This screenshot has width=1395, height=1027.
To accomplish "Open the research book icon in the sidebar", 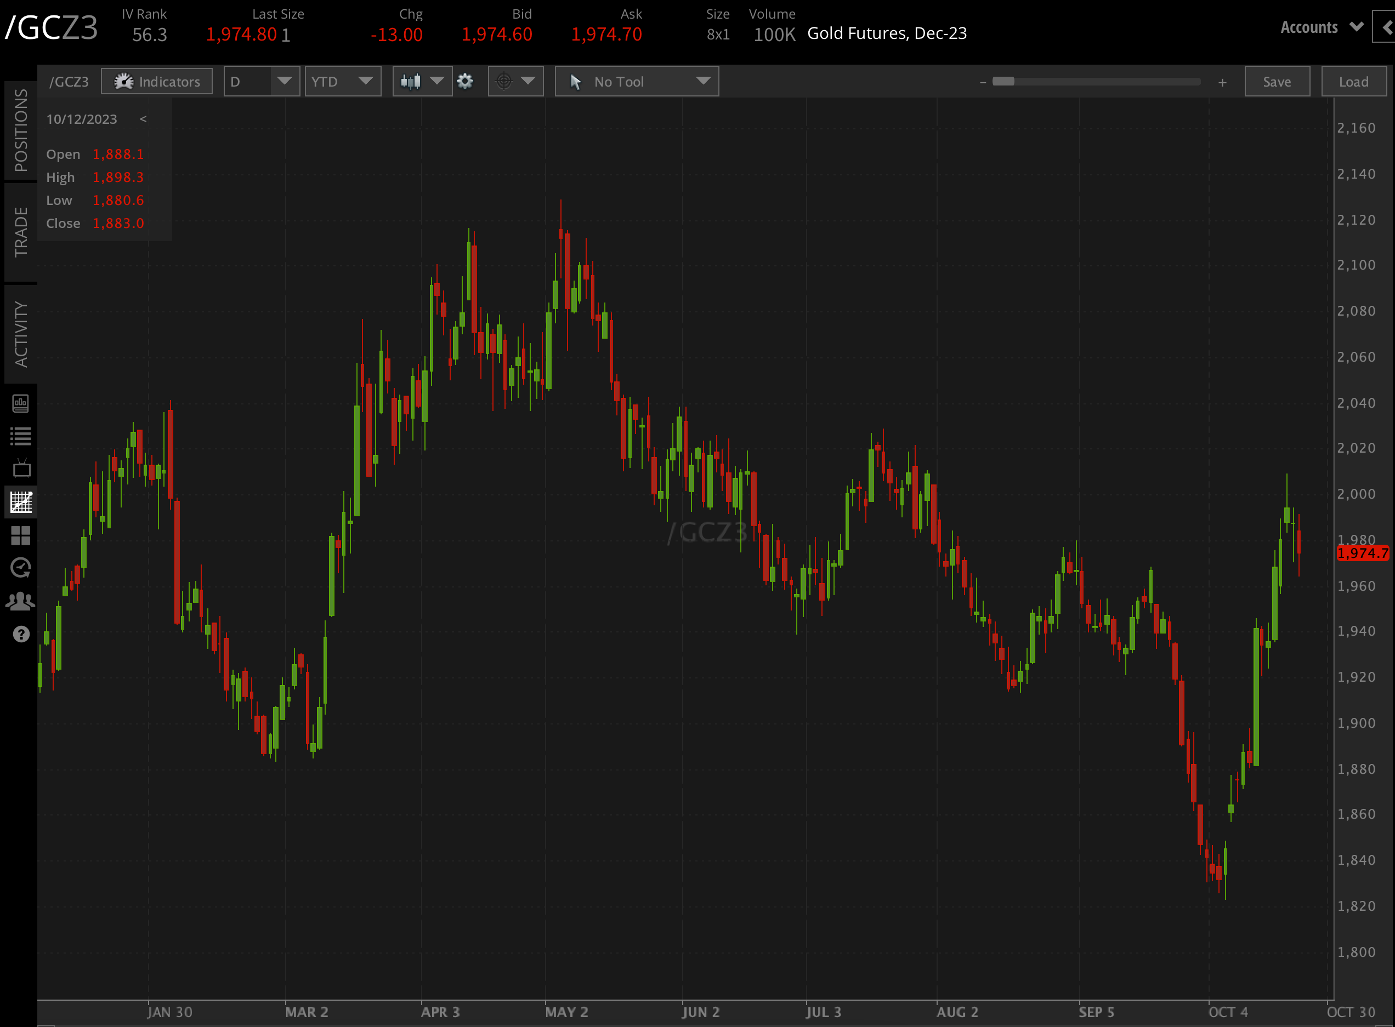I will (20, 404).
